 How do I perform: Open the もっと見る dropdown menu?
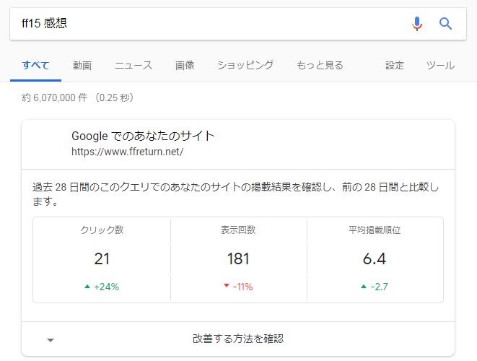[x=320, y=65]
